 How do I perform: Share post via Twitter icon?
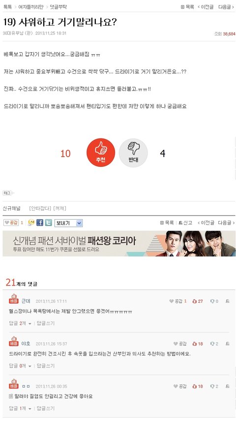48,222
